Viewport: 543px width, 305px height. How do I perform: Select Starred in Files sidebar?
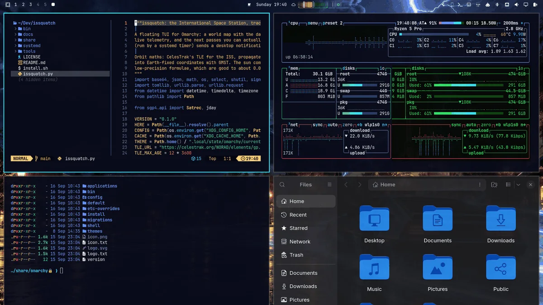pyautogui.click(x=306, y=228)
